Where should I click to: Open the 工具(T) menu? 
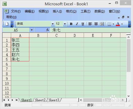point(85,11)
